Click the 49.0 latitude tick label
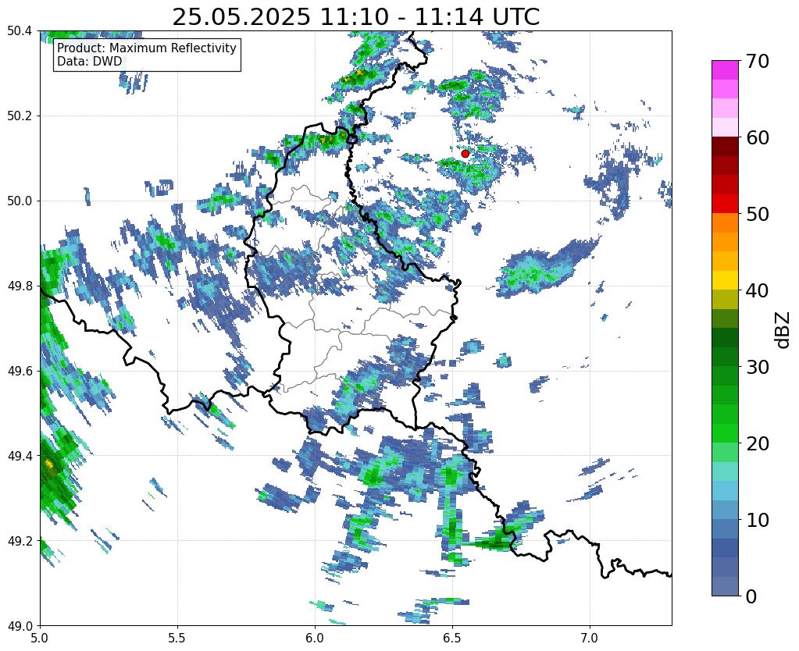The height and width of the screenshot is (651, 799). click(x=20, y=625)
